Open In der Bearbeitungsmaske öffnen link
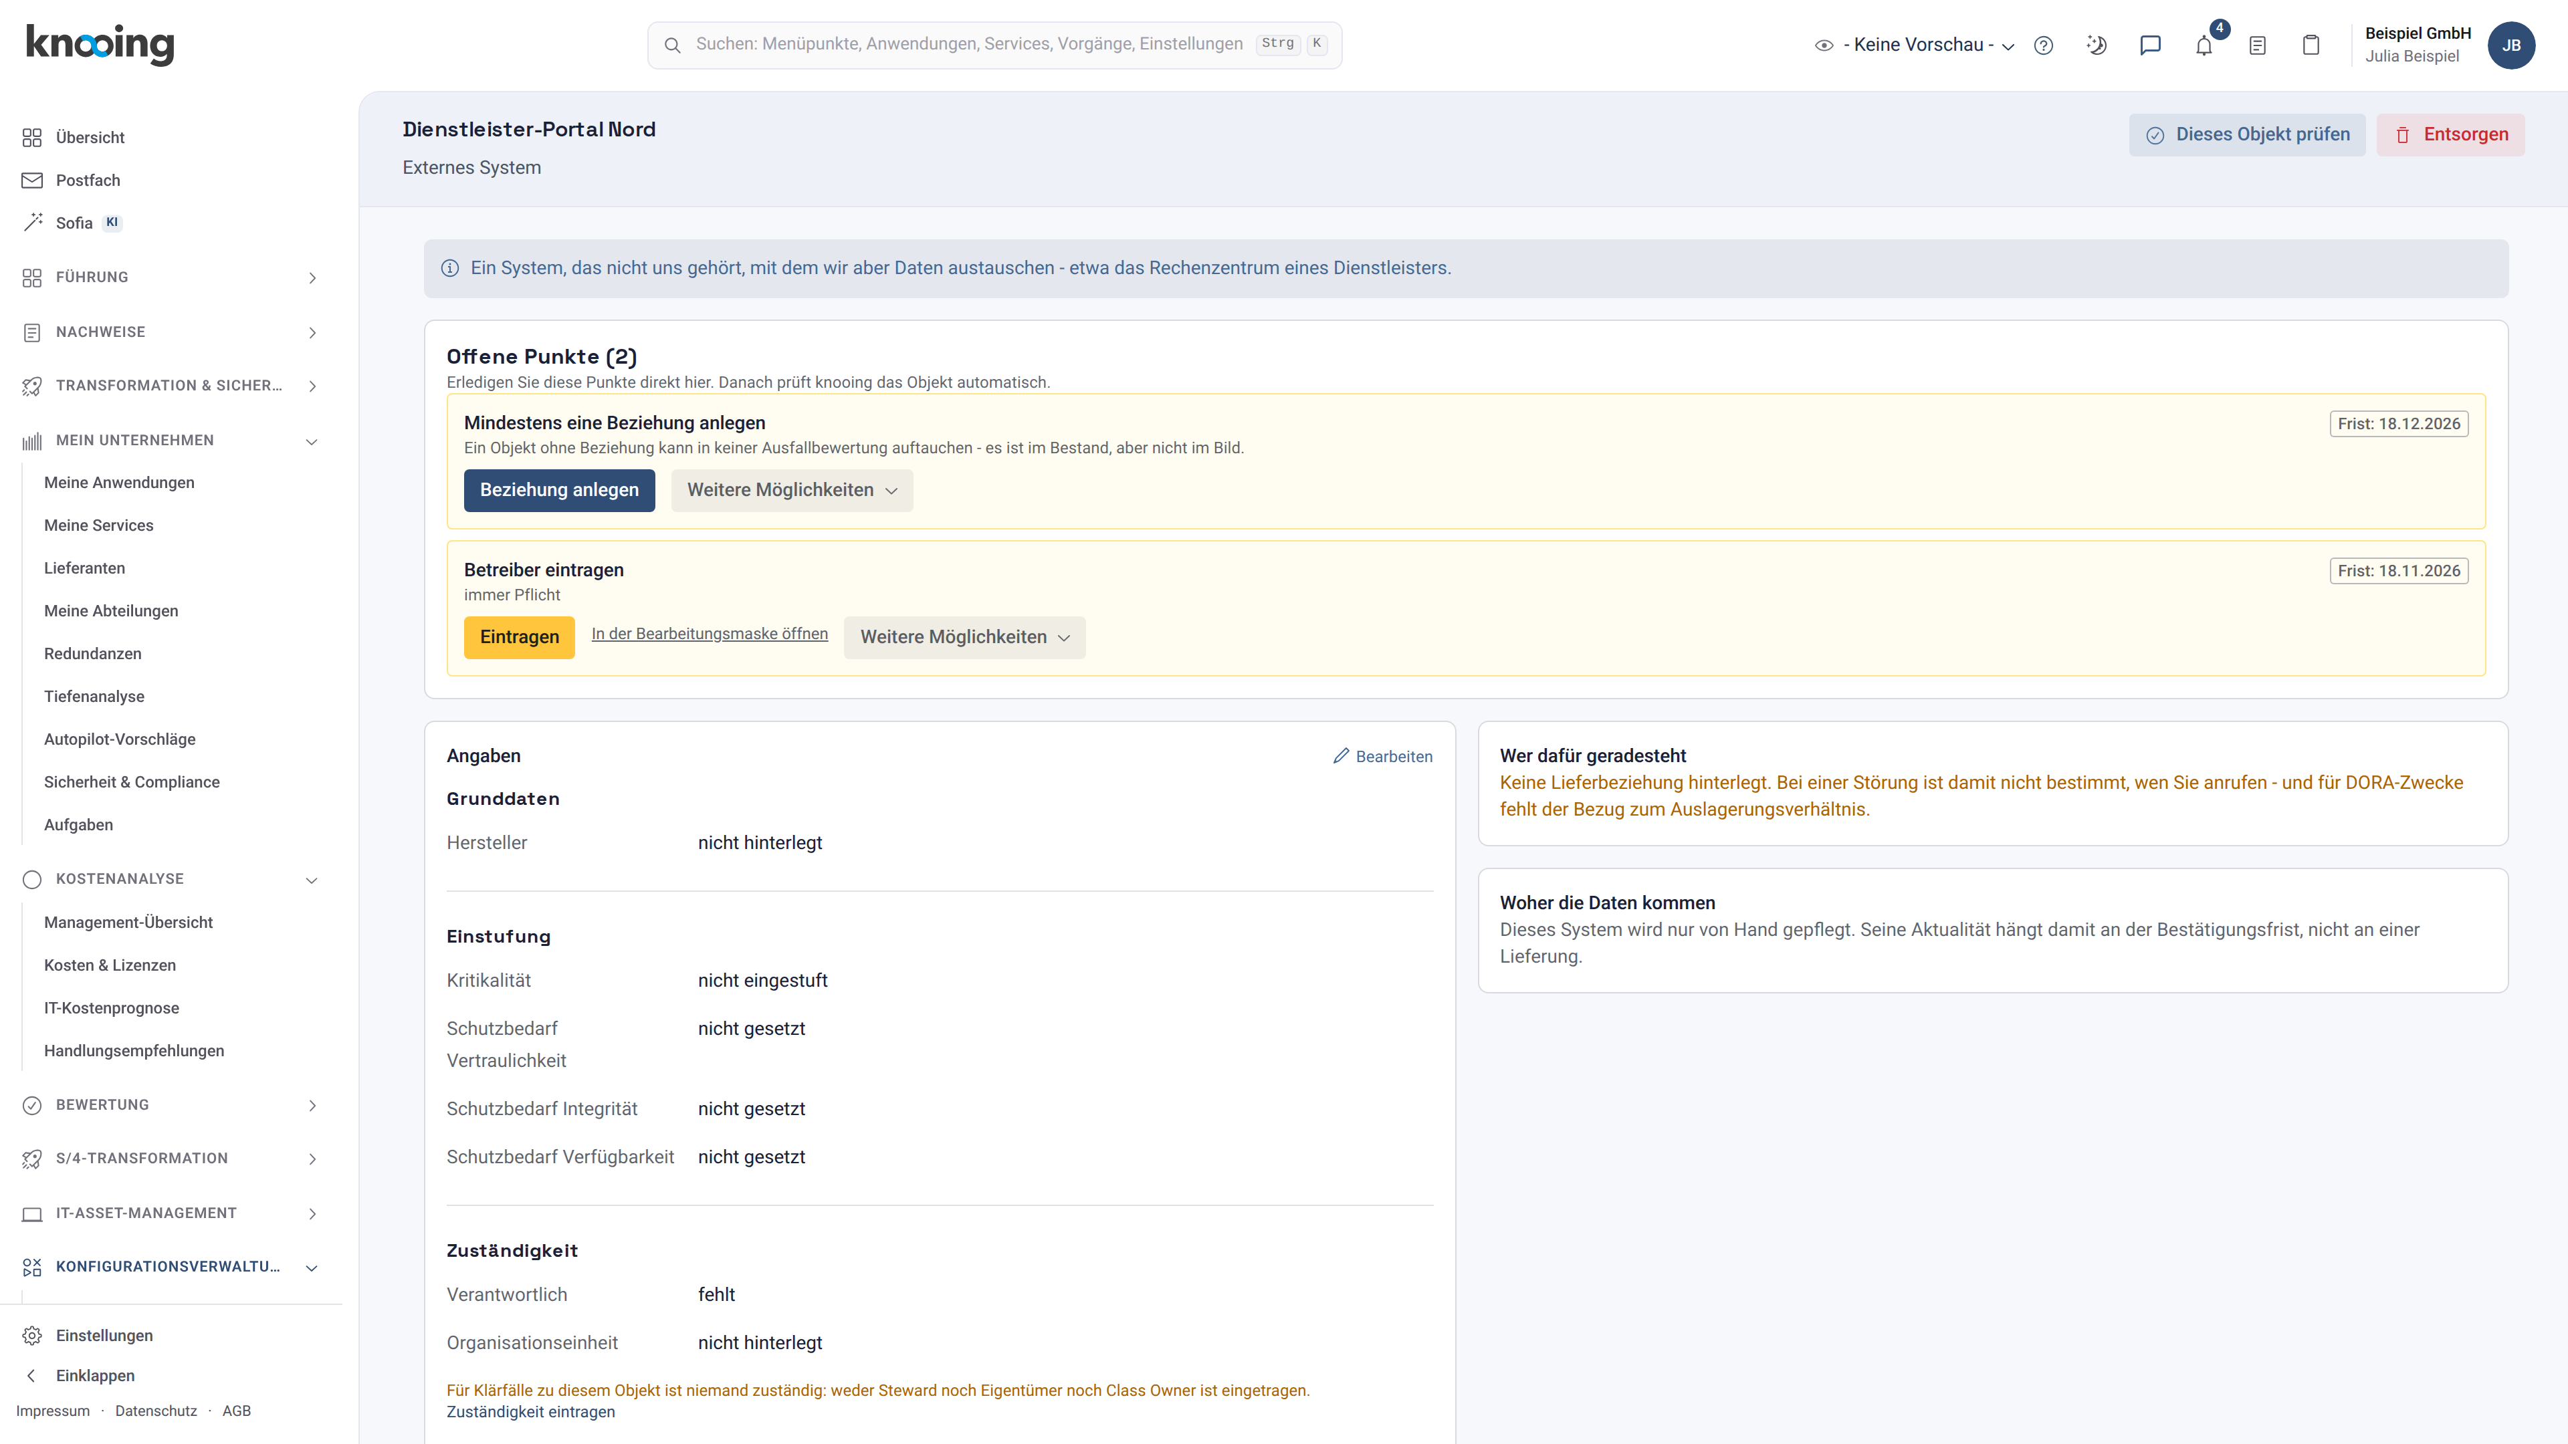Screen dimensions: 2568x1444 [x=710, y=634]
